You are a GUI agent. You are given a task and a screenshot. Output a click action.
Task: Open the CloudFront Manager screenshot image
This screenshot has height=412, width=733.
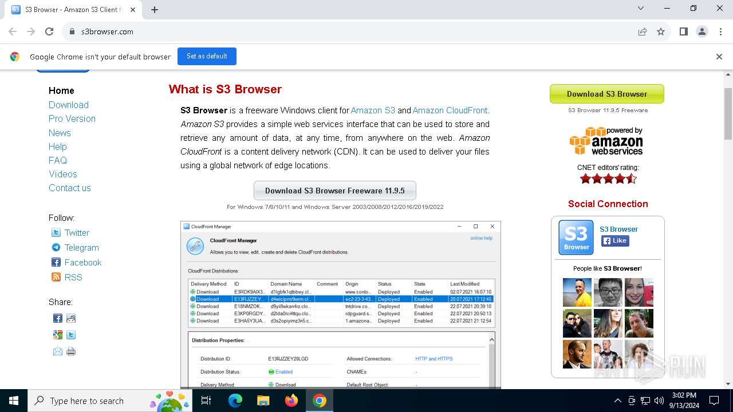[x=341, y=304]
